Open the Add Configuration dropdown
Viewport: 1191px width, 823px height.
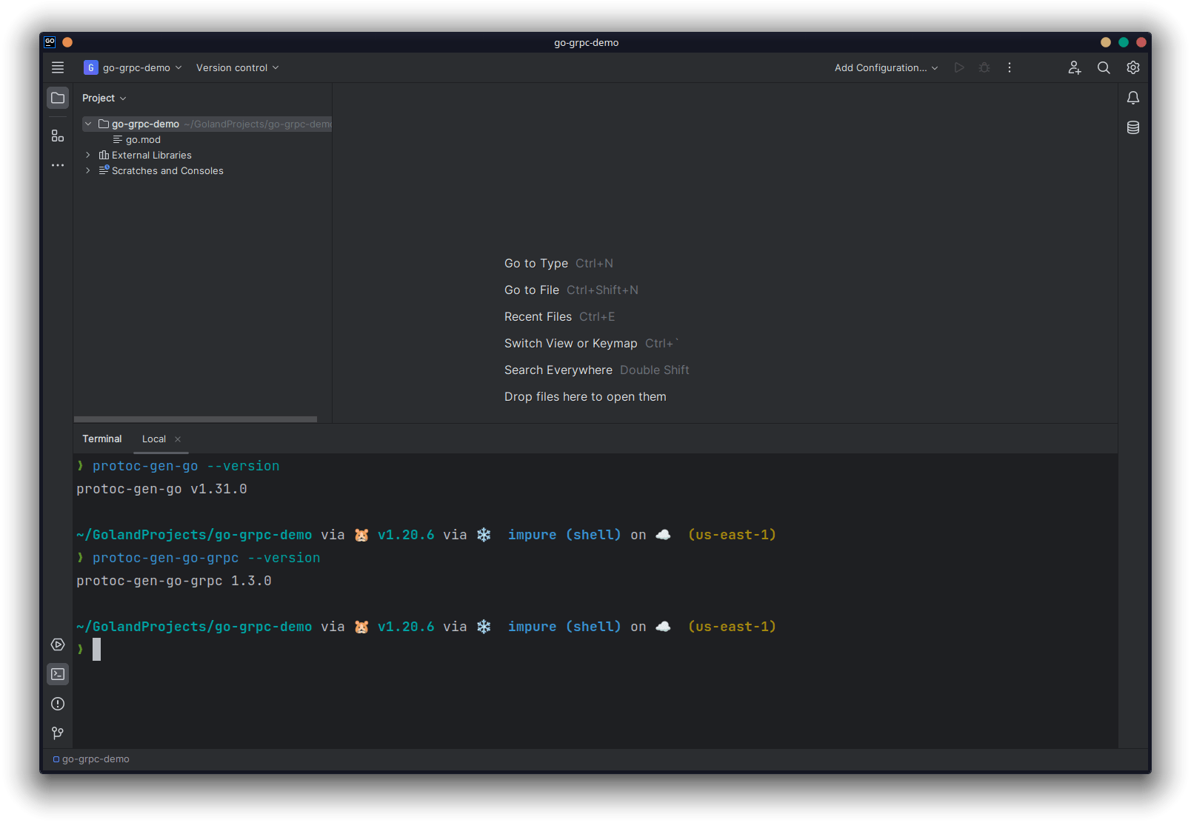click(885, 67)
